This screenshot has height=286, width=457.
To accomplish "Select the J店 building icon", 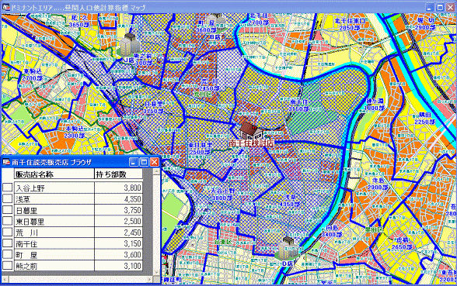I will [128, 44].
